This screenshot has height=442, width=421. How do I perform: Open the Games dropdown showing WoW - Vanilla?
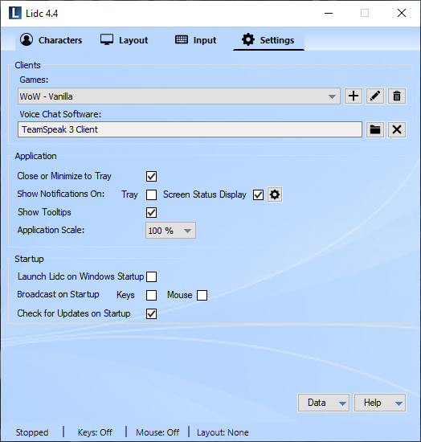[179, 96]
